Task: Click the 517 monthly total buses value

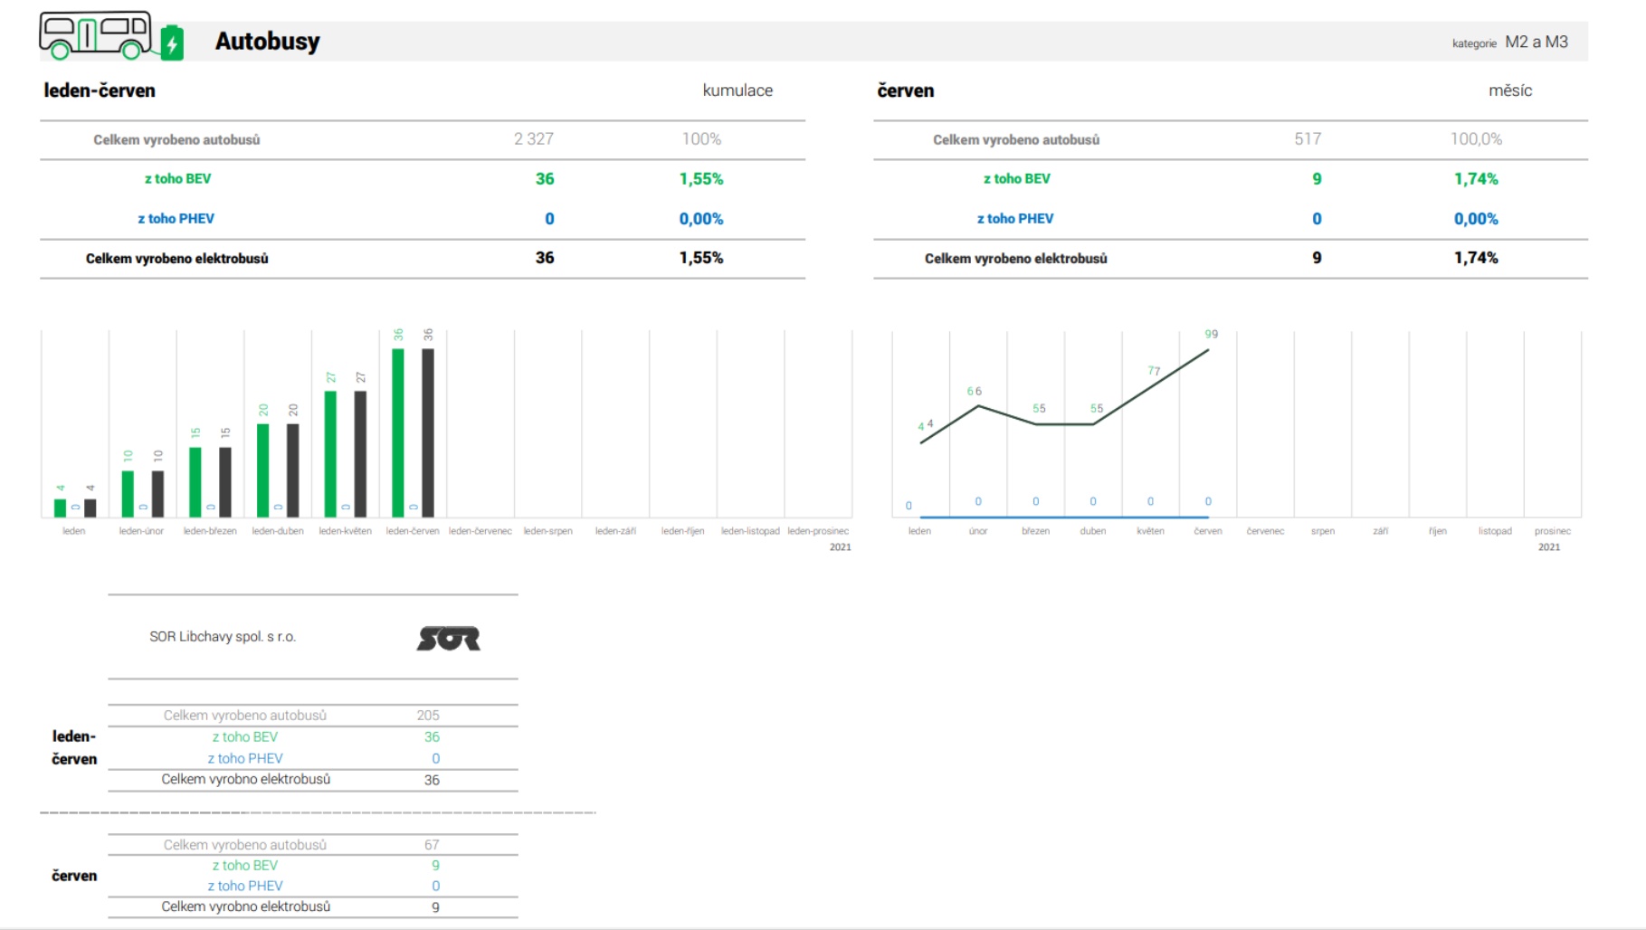Action: pos(1307,139)
